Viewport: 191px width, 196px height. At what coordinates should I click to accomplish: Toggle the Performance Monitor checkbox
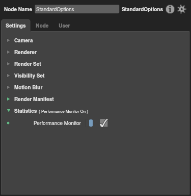(x=104, y=123)
